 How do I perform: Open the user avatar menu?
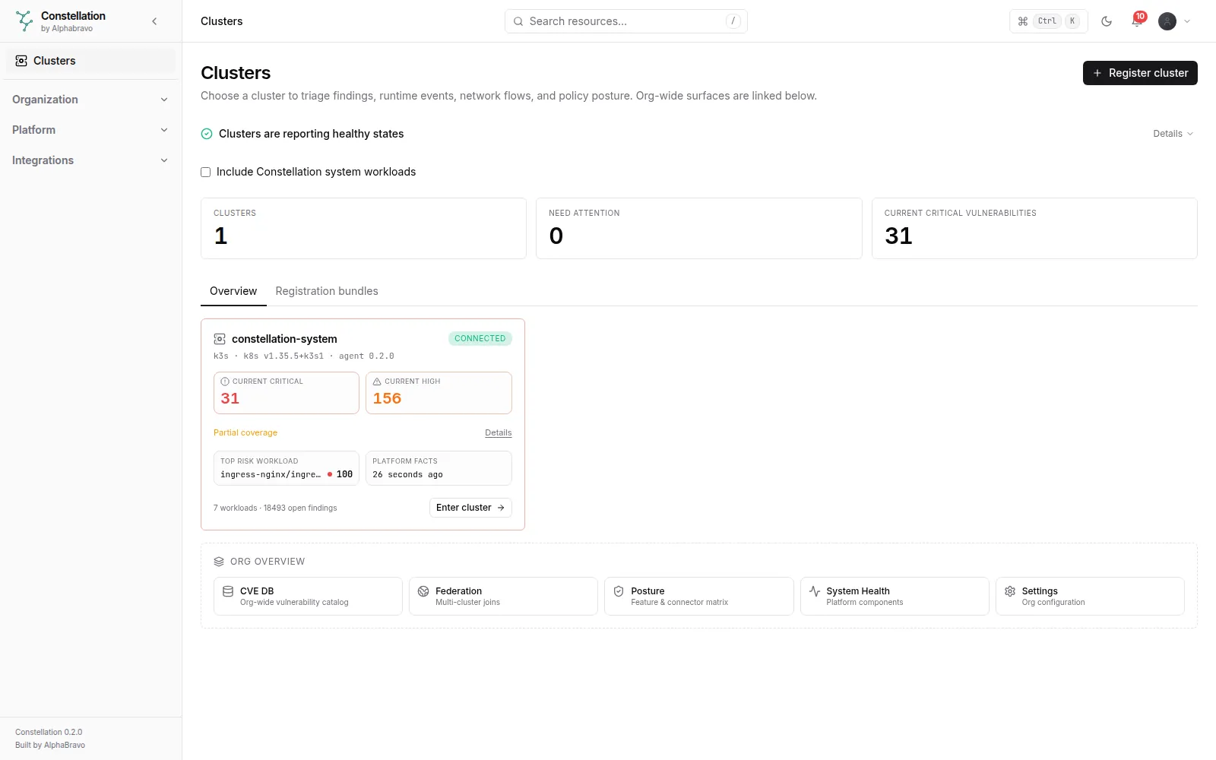tap(1167, 21)
